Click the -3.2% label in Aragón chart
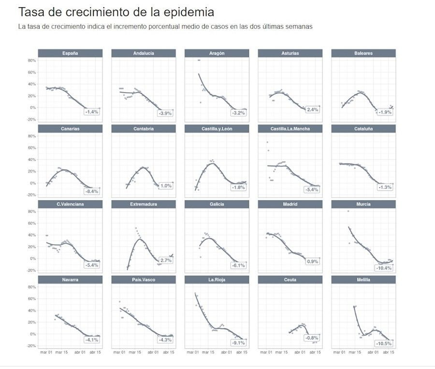 239,113
